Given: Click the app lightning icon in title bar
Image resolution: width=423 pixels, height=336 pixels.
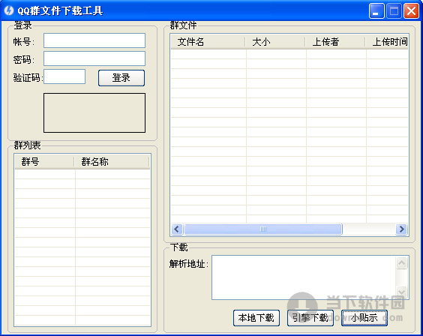Looking at the screenshot, I should (9, 10).
